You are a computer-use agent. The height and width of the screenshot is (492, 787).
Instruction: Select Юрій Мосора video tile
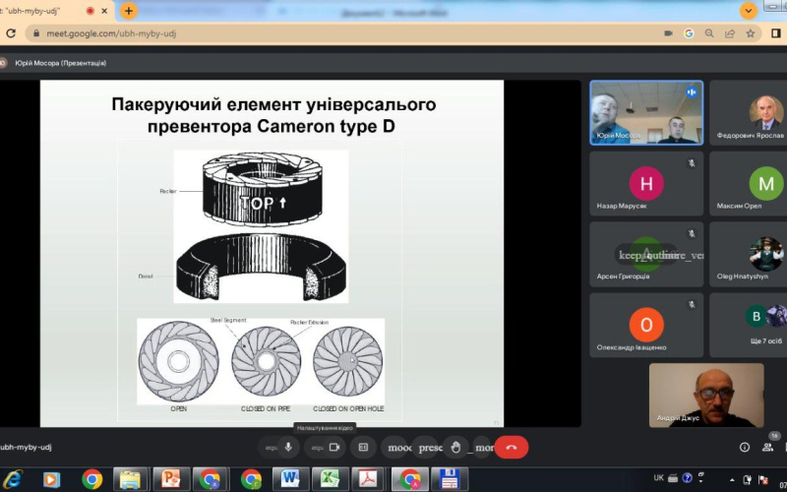pos(646,112)
